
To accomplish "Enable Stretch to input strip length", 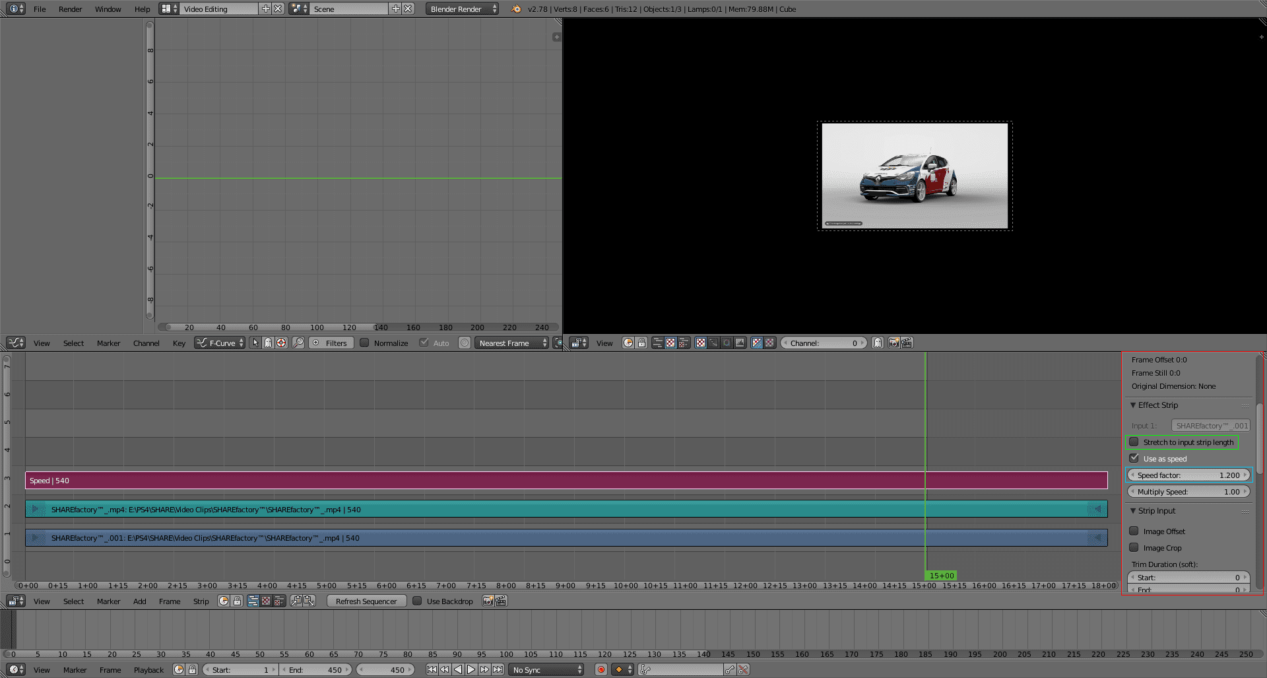I will (1134, 442).
